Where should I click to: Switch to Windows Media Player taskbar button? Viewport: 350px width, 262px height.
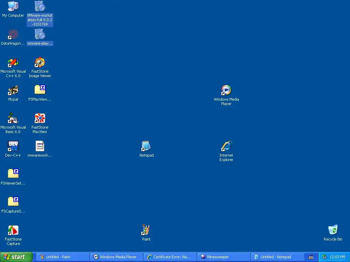click(117, 257)
